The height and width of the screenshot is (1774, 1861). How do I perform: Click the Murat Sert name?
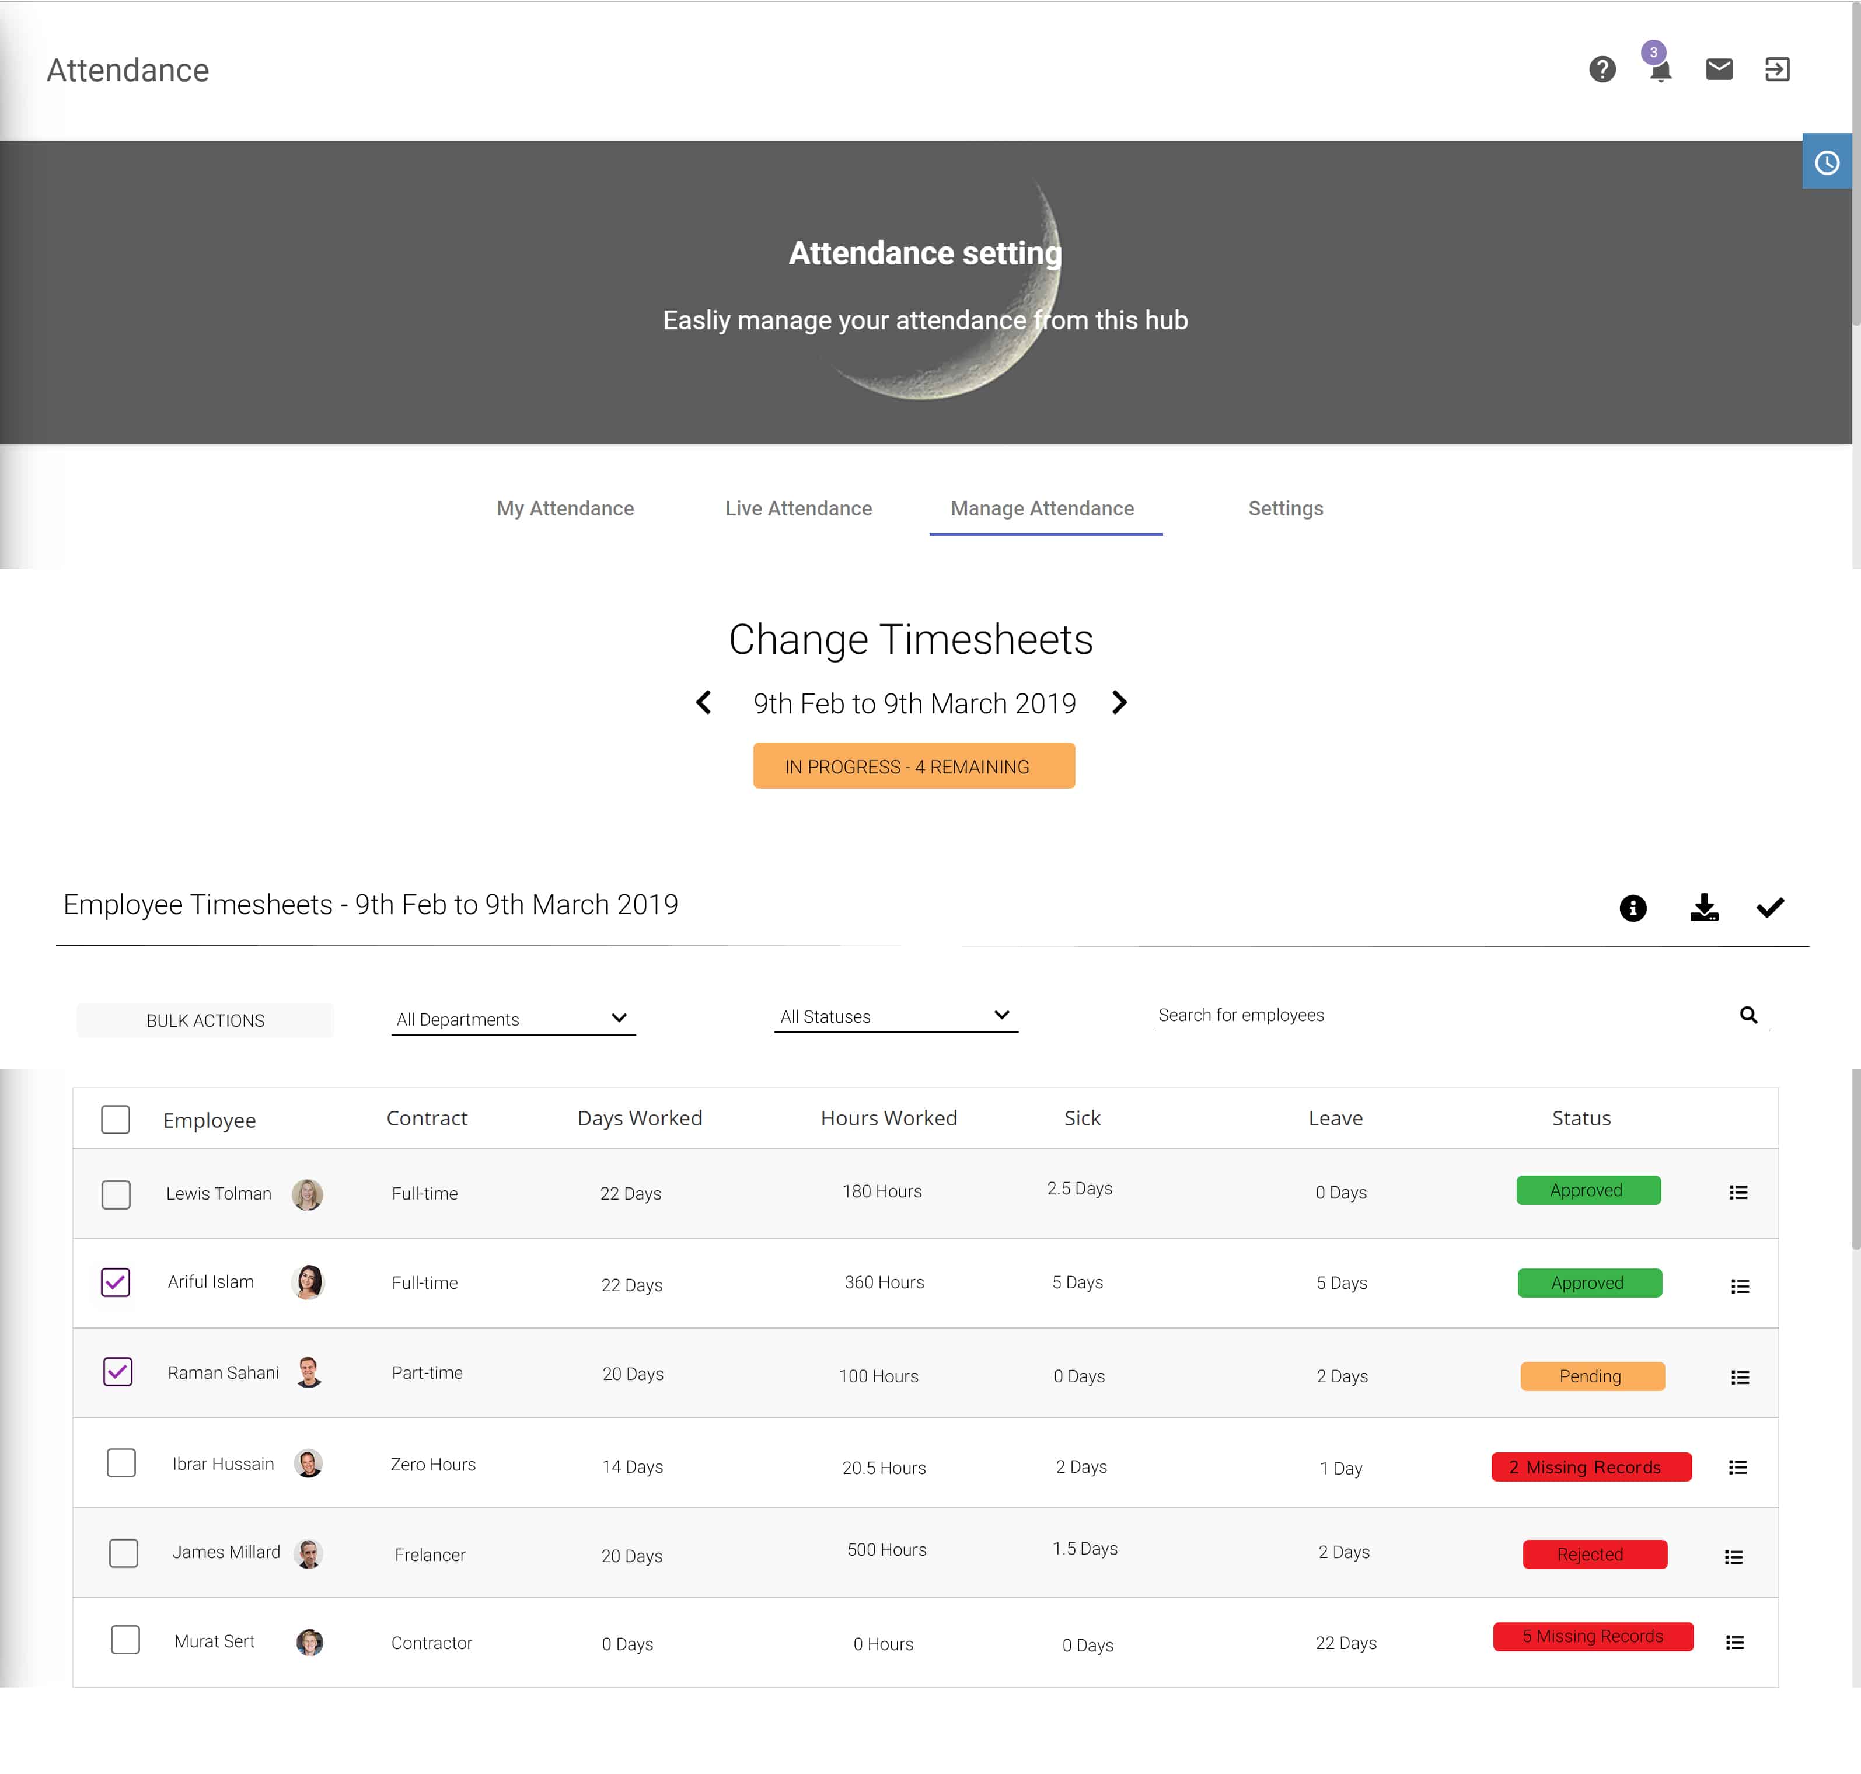(x=215, y=1641)
